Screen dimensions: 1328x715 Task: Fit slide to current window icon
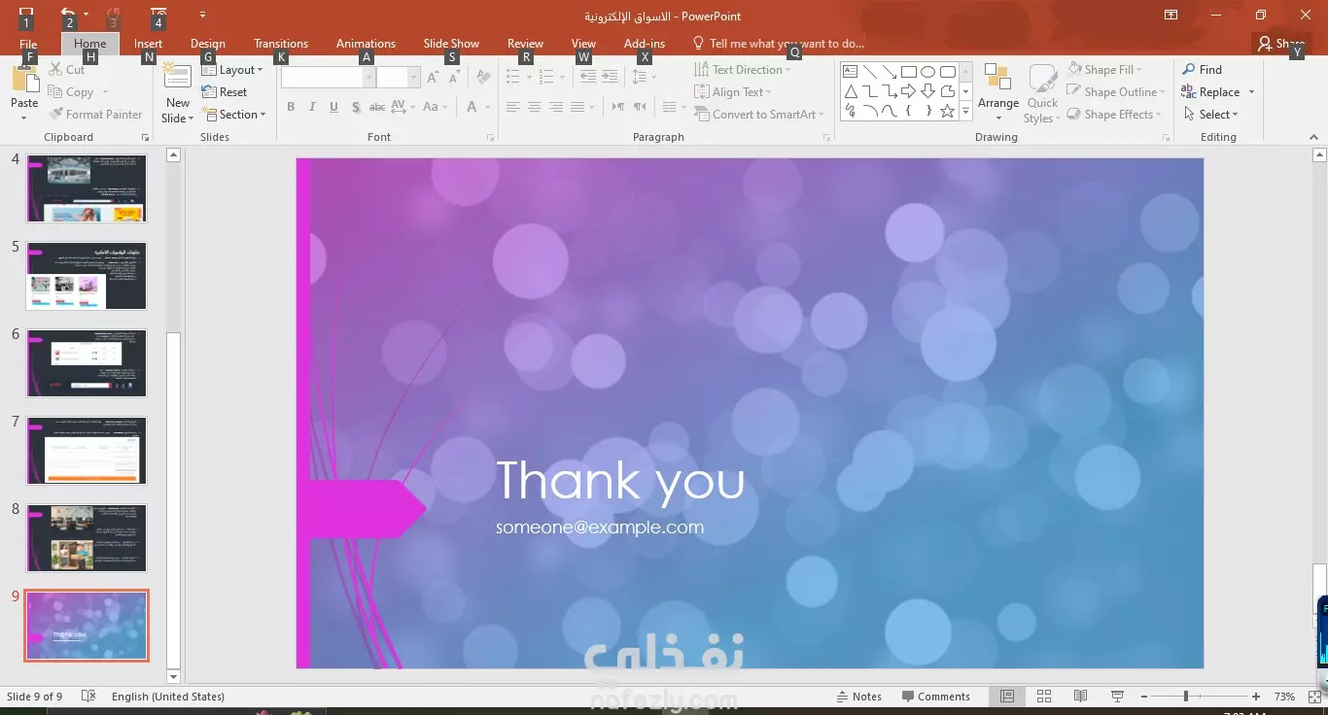pos(1315,697)
